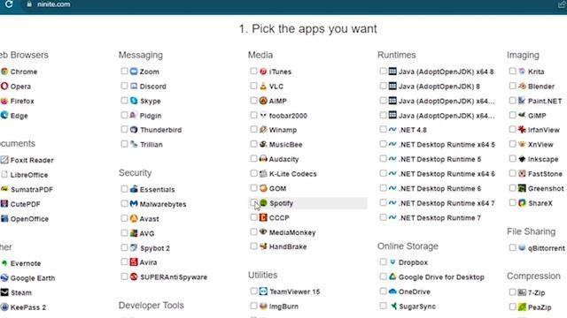
Task: Click the ImgBurn label
Action: pyautogui.click(x=283, y=307)
